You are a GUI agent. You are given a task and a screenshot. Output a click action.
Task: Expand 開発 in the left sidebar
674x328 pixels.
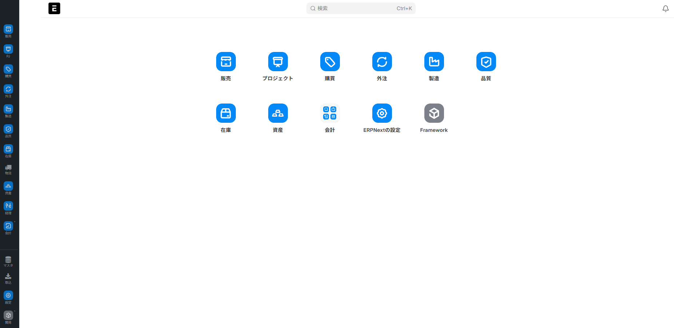click(x=8, y=316)
